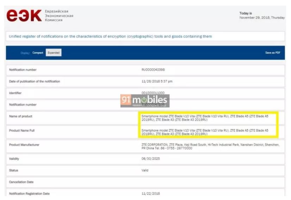This screenshot has height=200, width=291.
Task: Click the Cancellation Date label
Action: [x=21, y=182]
